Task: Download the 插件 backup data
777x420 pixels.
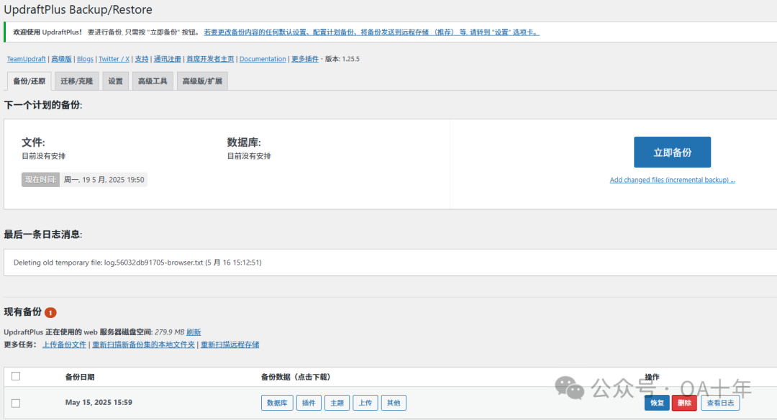Action: point(309,403)
